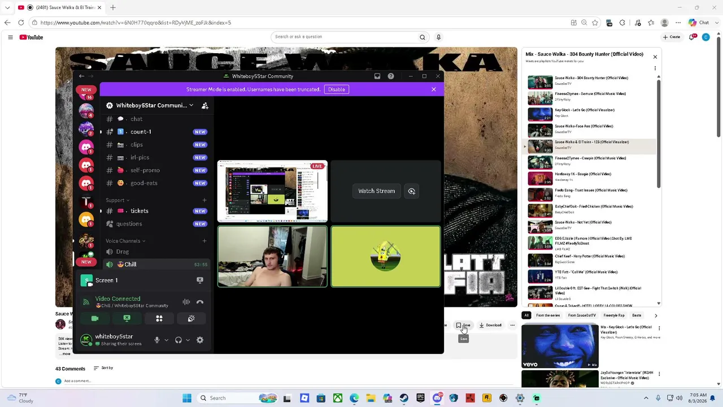Stop screen sharing in Discord voice panel
Image resolution: width=723 pixels, height=407 pixels.
coord(127,318)
